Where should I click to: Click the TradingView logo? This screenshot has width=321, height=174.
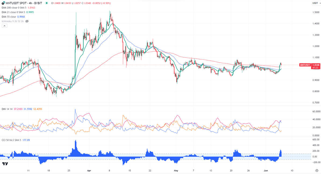5,164
